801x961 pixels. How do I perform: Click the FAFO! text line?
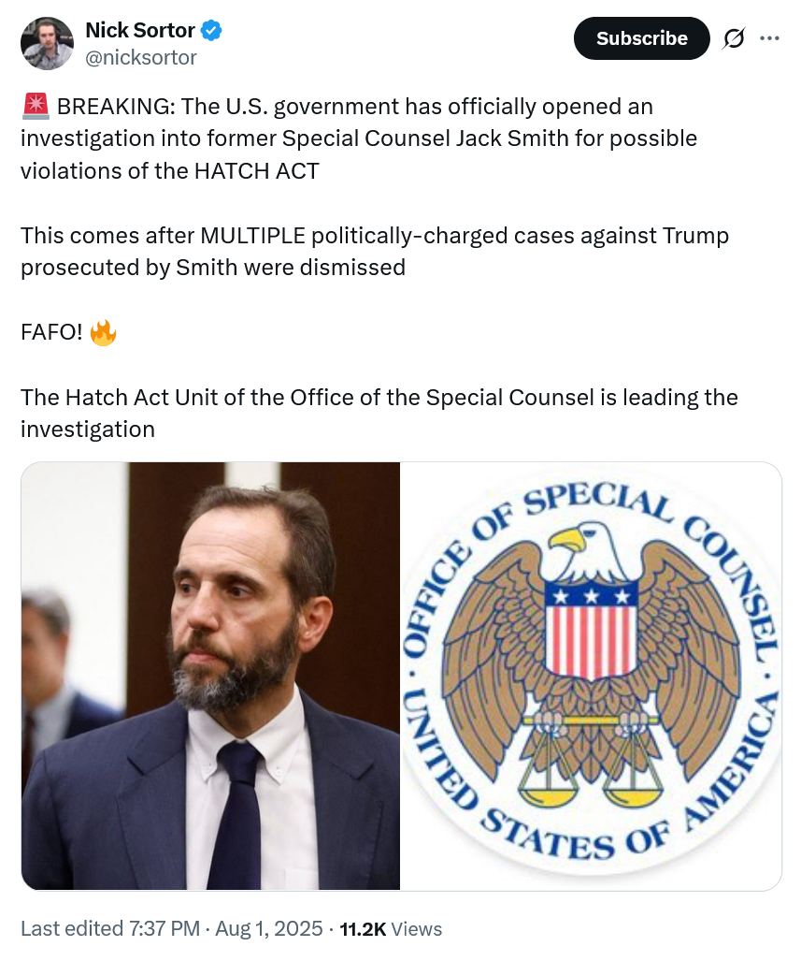click(x=51, y=332)
